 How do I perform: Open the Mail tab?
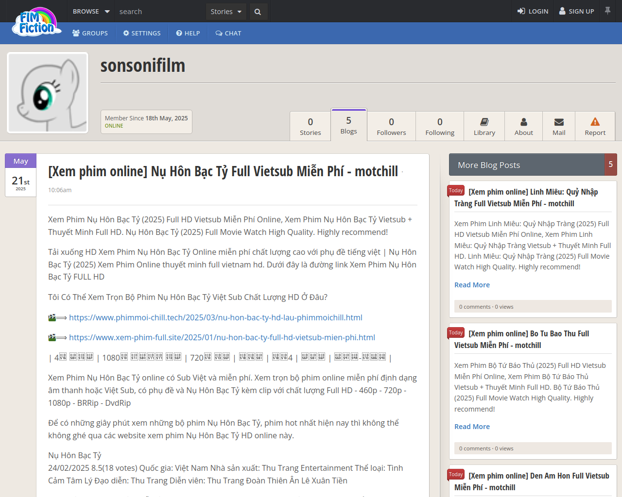559,126
